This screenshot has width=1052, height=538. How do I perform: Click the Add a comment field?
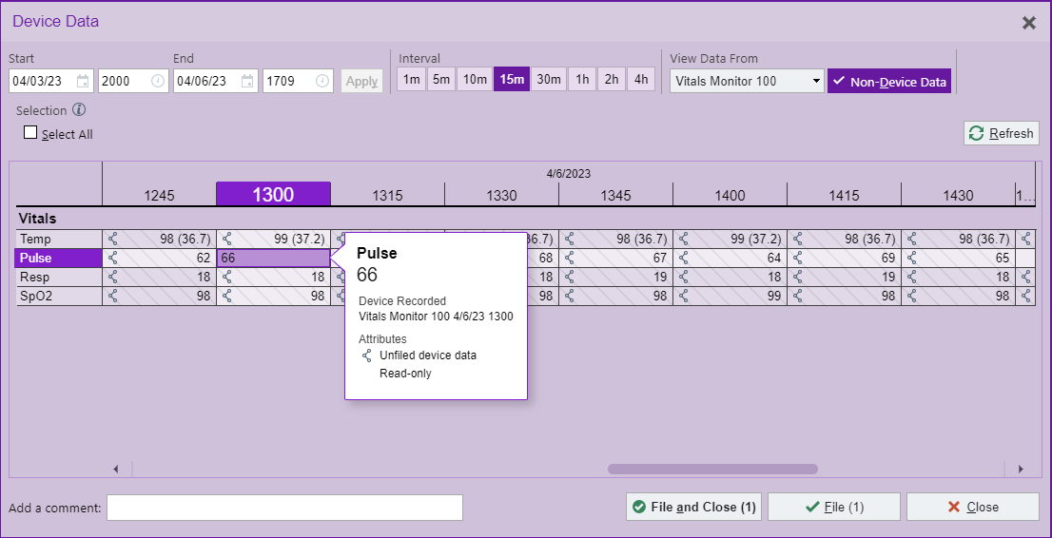tap(284, 508)
